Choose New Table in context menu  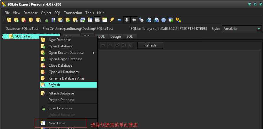tap(69, 123)
